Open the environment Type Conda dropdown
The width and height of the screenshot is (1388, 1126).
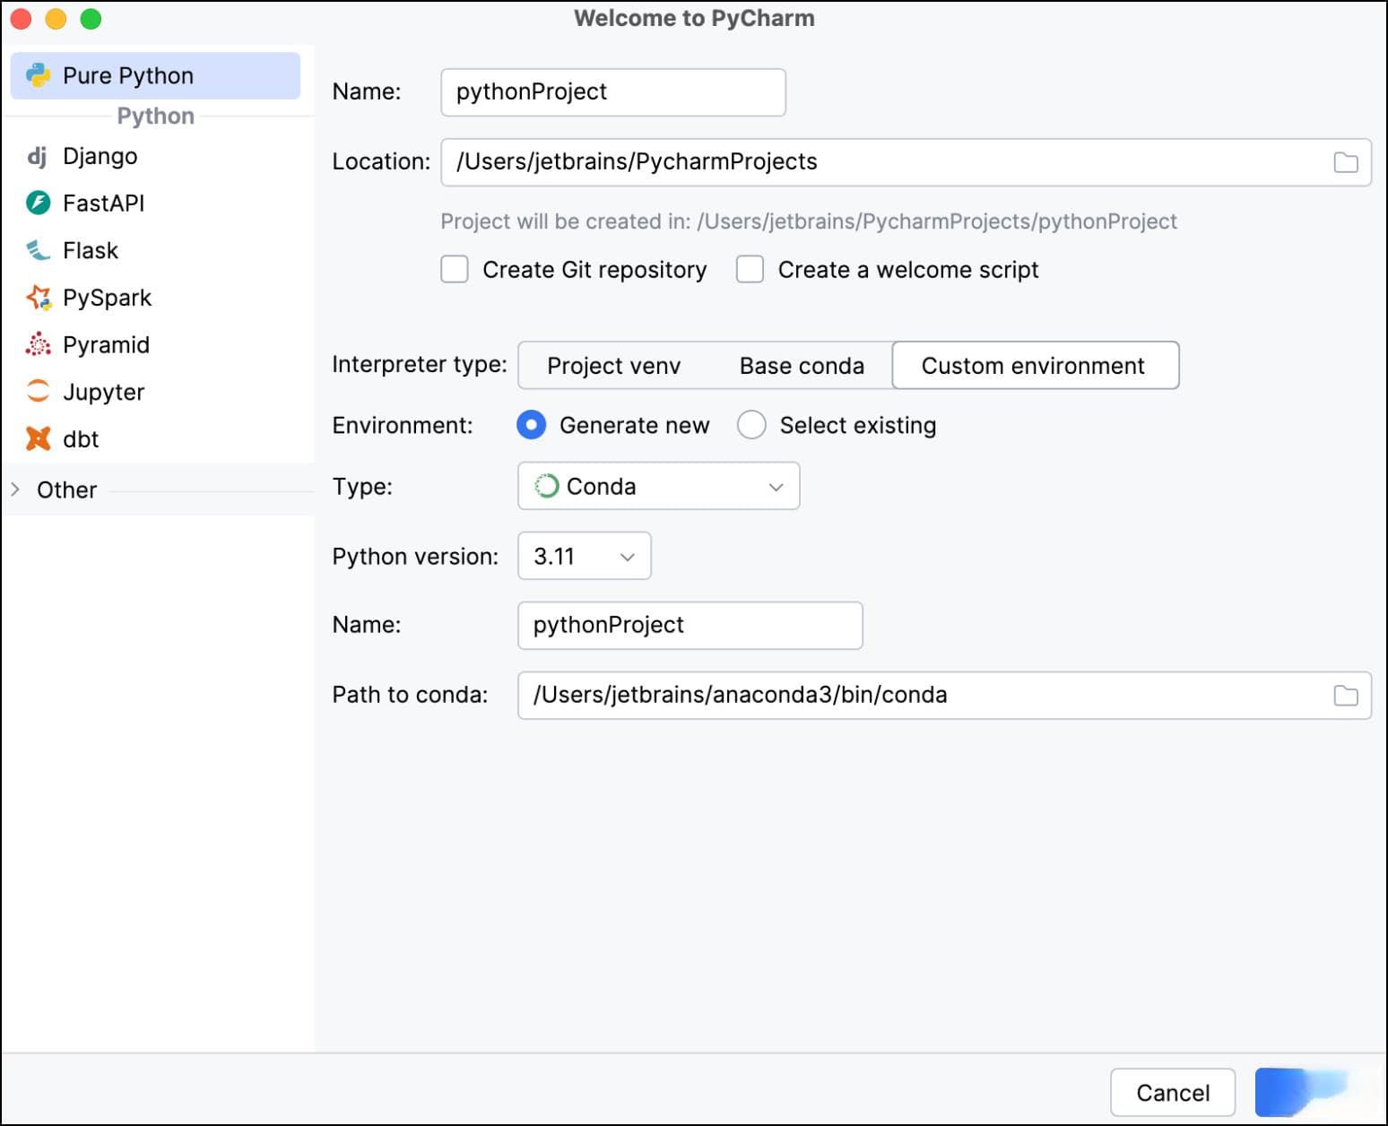coord(658,487)
